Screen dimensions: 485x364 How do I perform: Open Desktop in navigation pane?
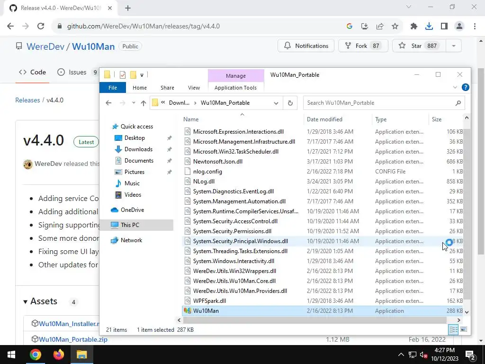pyautogui.click(x=135, y=138)
